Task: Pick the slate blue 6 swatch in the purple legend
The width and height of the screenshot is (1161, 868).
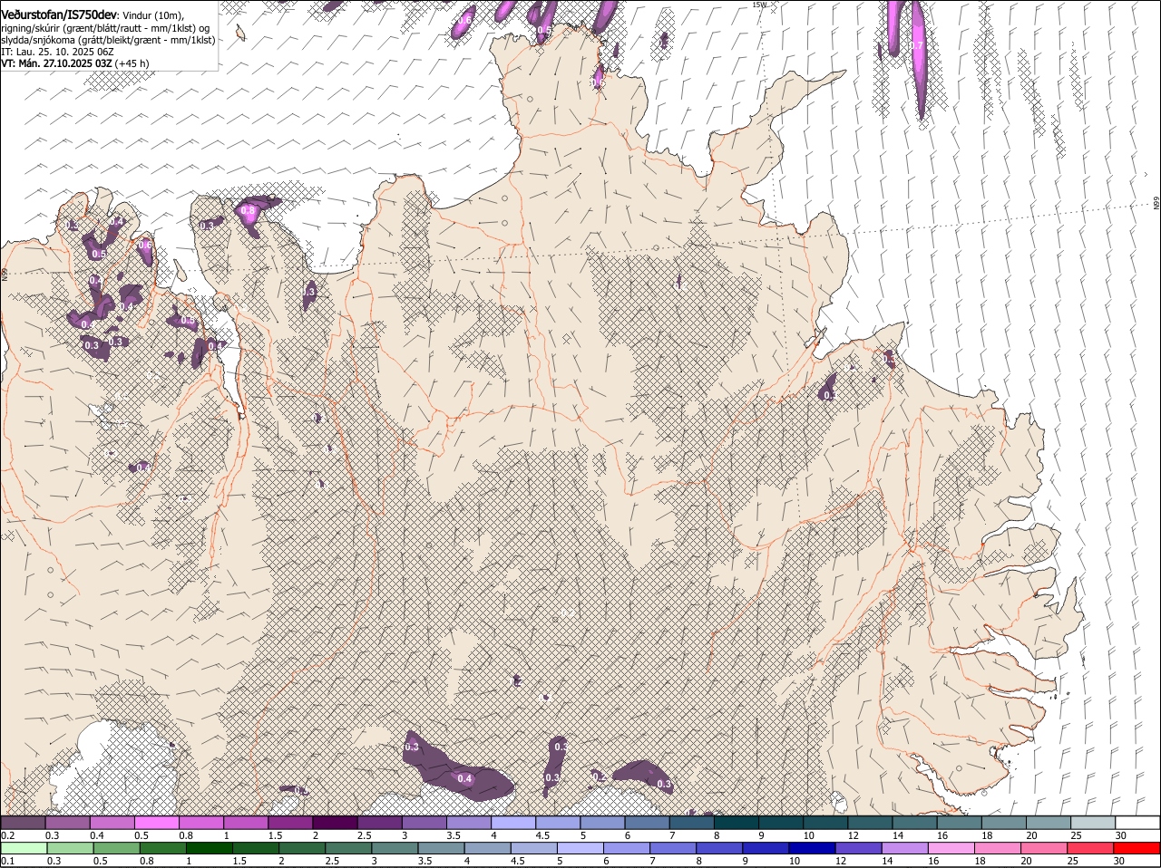Action: (647, 823)
